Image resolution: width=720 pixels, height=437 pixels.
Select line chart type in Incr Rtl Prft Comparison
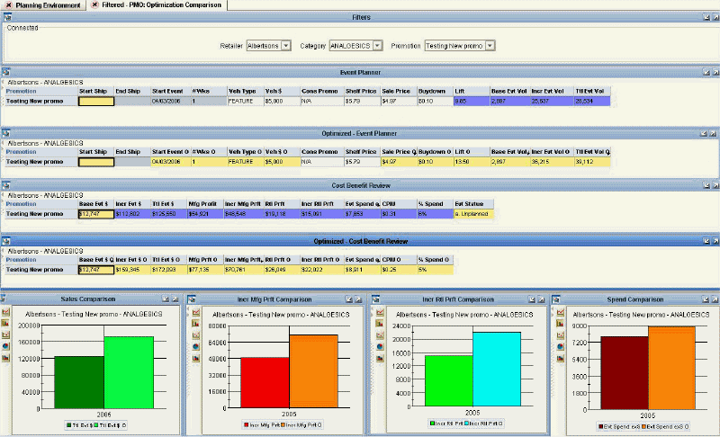380,312
